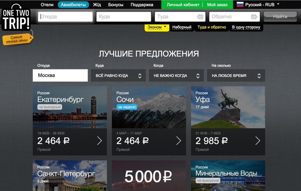
Task: Select Туда и обратно trip type
Action: tap(212, 27)
